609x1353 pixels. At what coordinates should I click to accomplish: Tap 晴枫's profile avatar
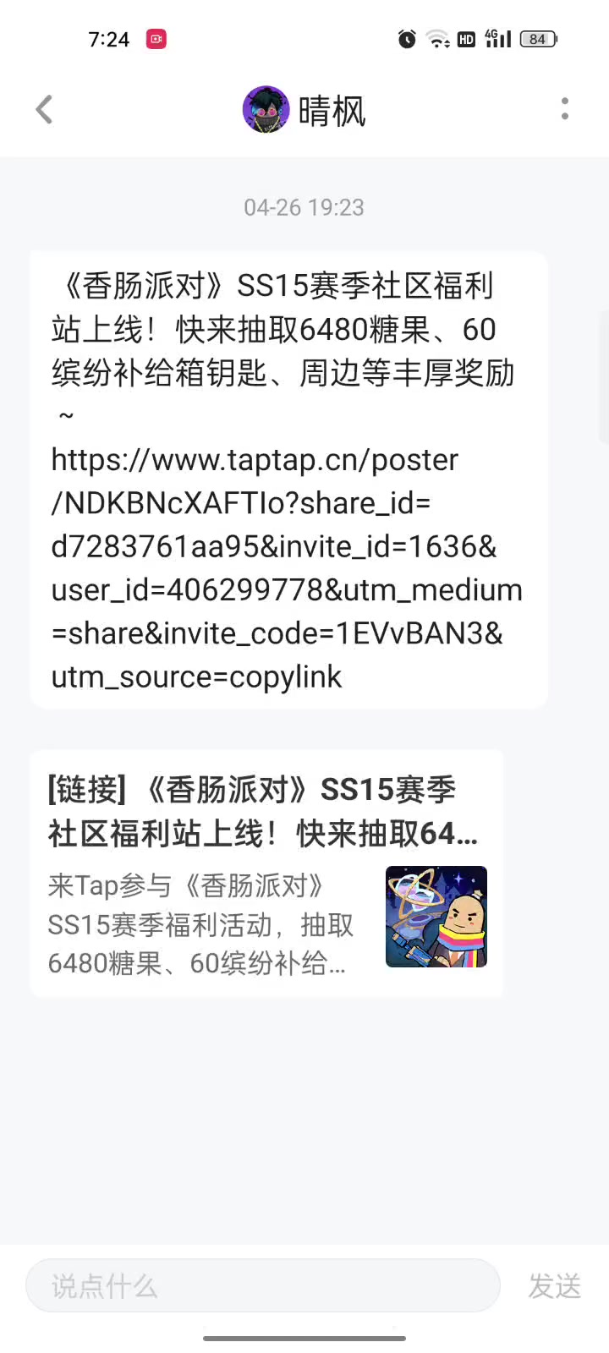click(x=266, y=109)
